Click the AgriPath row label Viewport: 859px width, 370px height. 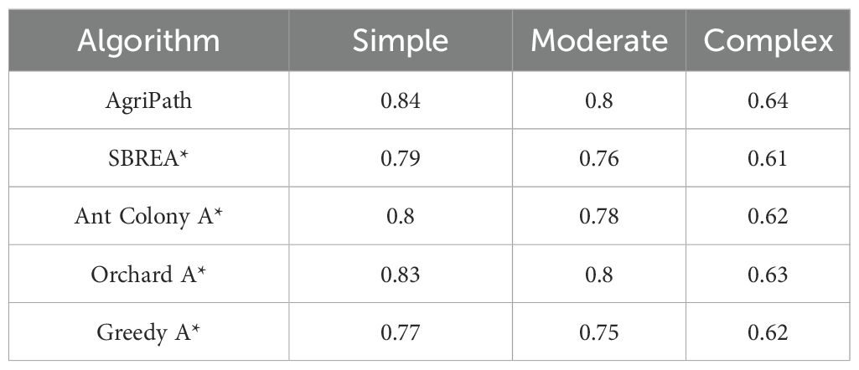tap(148, 100)
